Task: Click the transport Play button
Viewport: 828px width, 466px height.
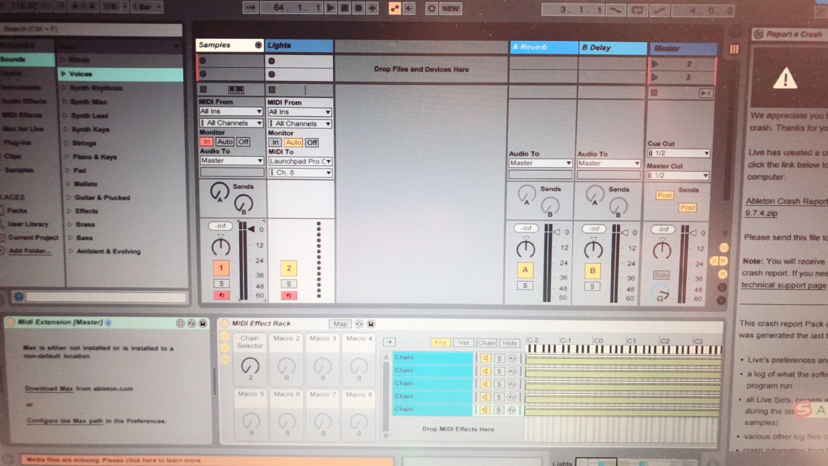Action: coord(330,8)
